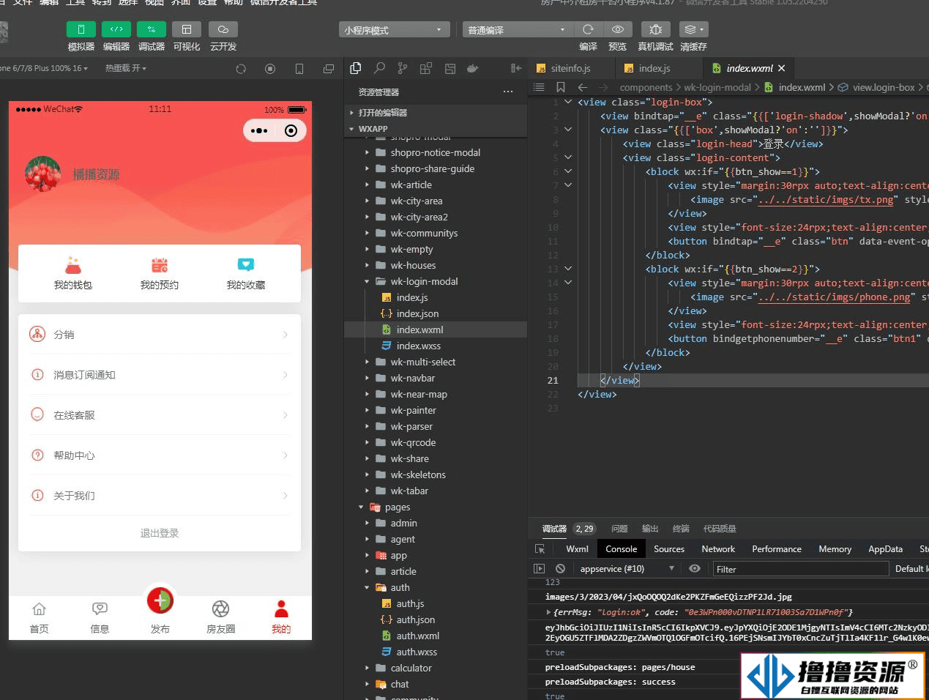Expand the opened editors section
This screenshot has width=929, height=700.
pos(436,113)
